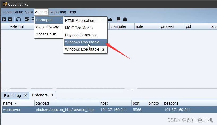Select the webserver listener name
Screen dimensions: 217x125
pyautogui.click(x=12, y=110)
